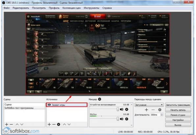The height and width of the screenshot is (135, 196).
Task: Select the T29 tank thumbnail in carousel
Action: (66, 83)
